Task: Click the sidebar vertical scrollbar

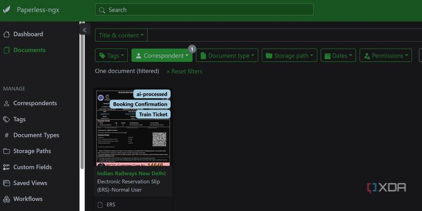Action: (x=82, y=102)
